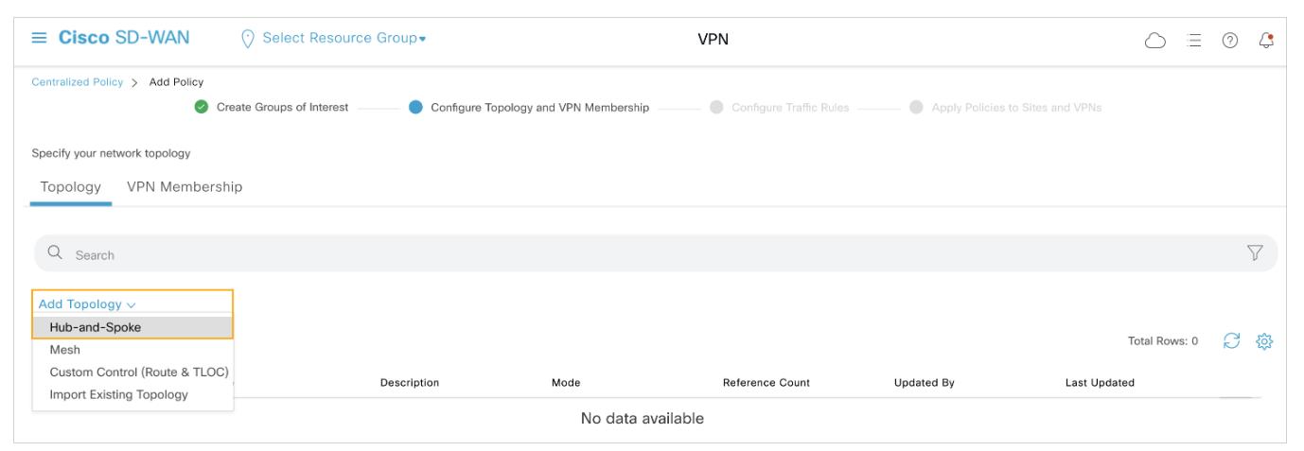Open the help question mark icon
The width and height of the screenshot is (1304, 451).
click(1229, 40)
